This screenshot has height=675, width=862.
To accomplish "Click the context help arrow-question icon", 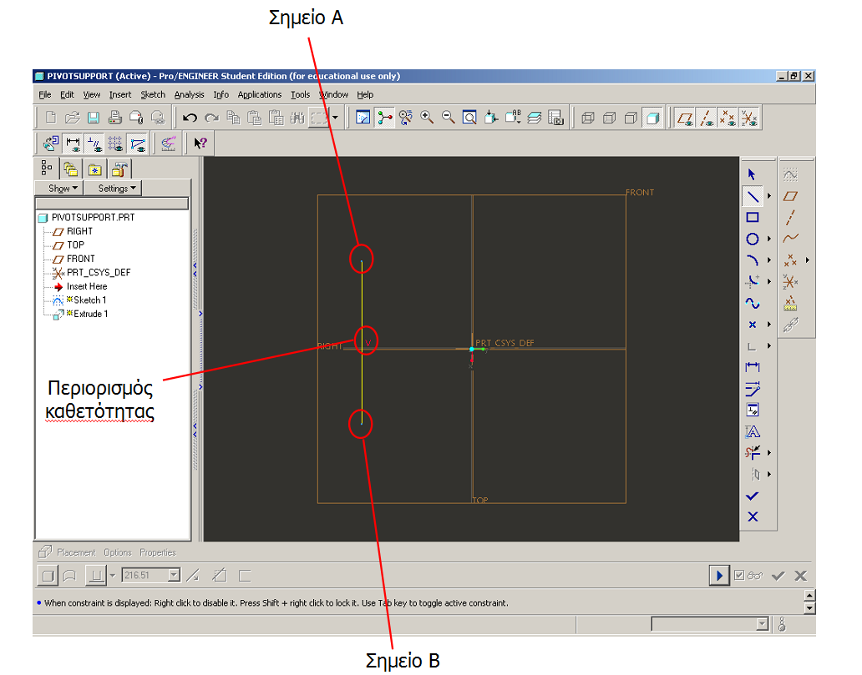I will (x=200, y=144).
